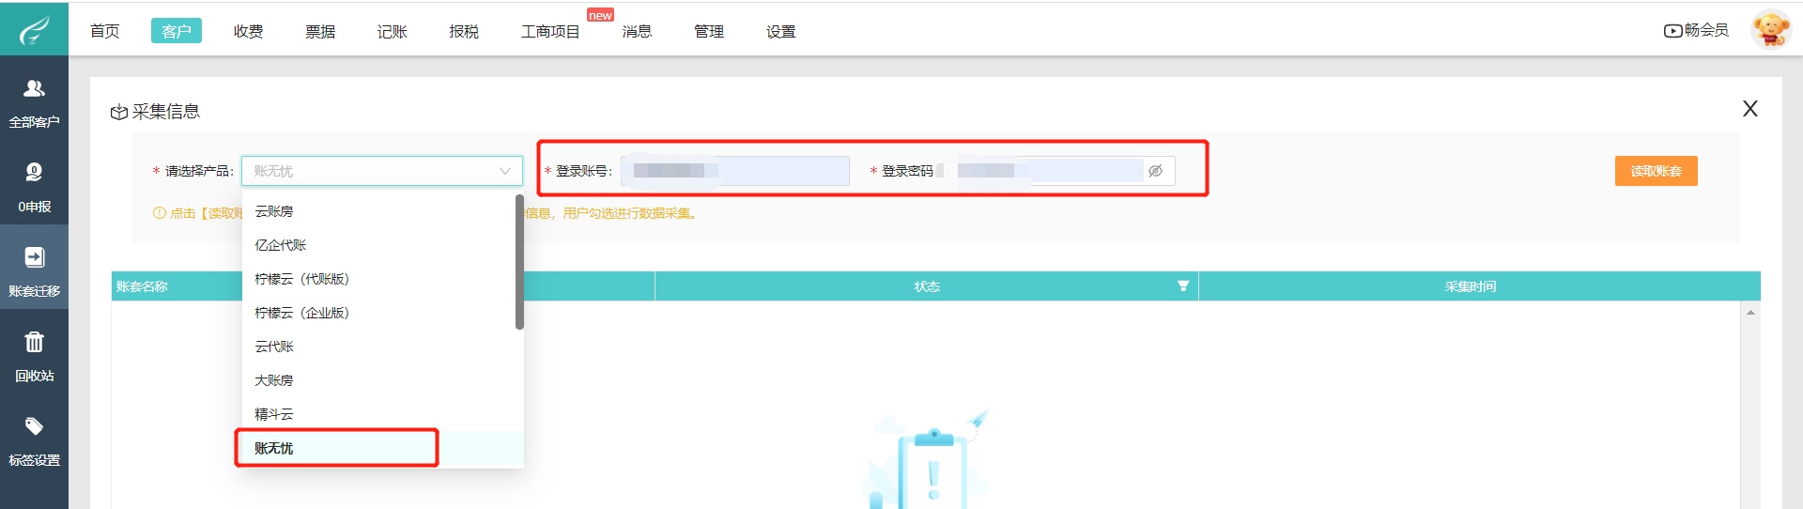Open the 管理 menu

pos(709,31)
